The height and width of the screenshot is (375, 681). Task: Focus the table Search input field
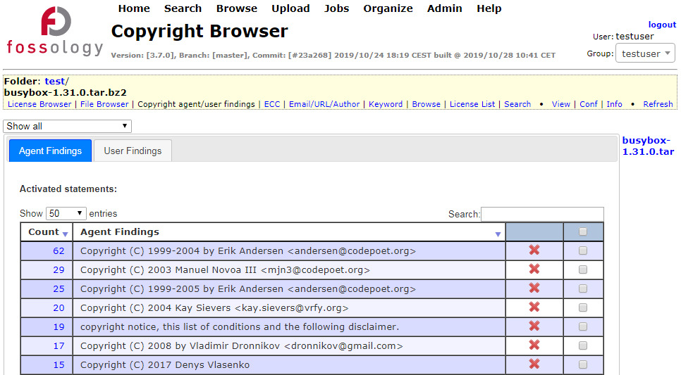tap(542, 214)
